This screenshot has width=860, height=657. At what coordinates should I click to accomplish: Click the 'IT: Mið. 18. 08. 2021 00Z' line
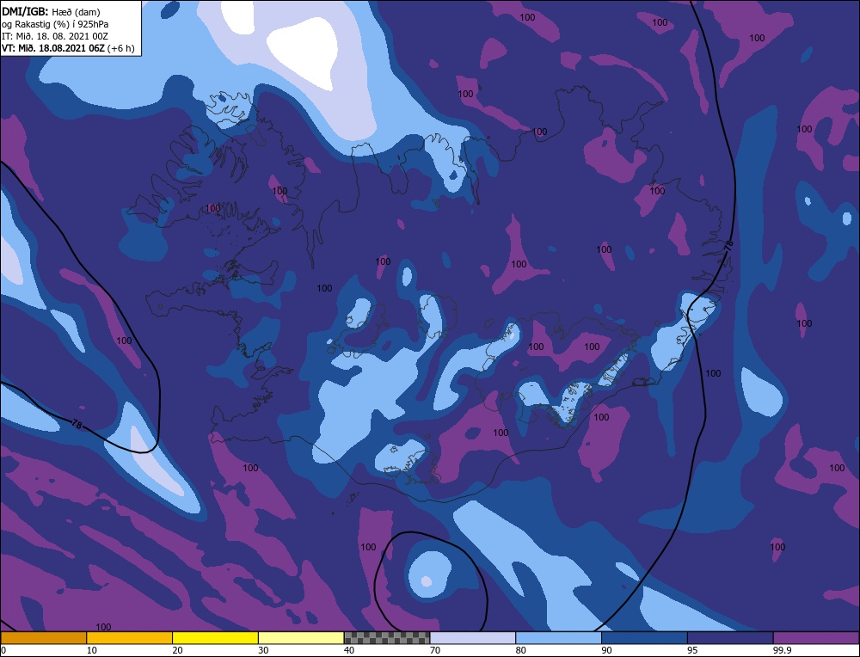point(55,36)
